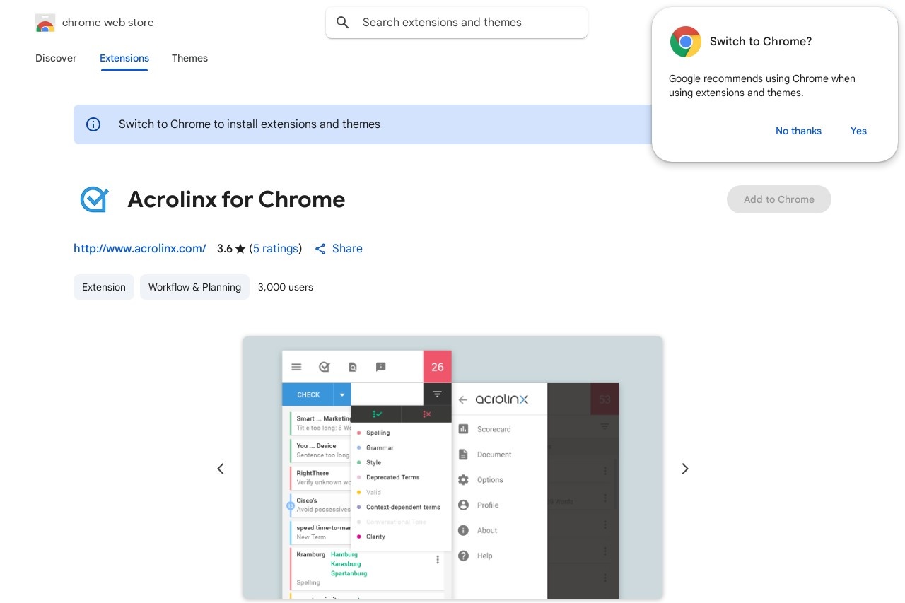
Task: Show the next screenshot with the right arrow
Action: tap(684, 469)
